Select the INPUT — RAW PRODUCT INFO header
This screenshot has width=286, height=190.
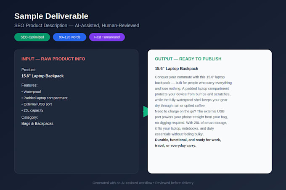53,59
